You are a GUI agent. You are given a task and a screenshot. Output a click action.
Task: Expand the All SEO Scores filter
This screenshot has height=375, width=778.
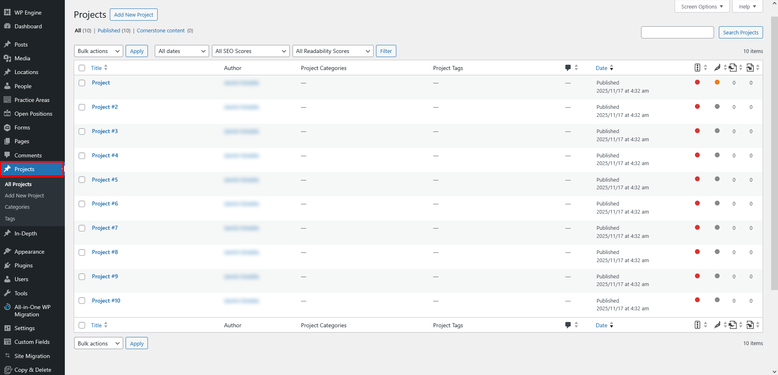(250, 51)
